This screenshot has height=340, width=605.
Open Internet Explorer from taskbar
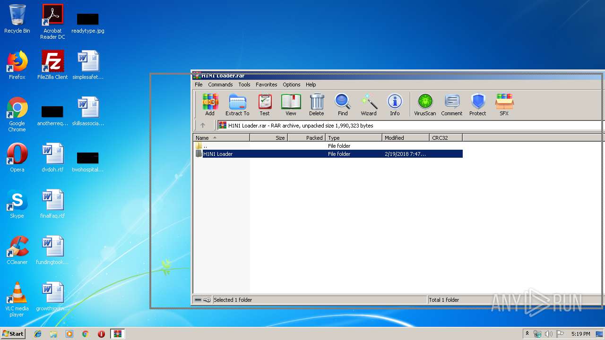[38, 334]
